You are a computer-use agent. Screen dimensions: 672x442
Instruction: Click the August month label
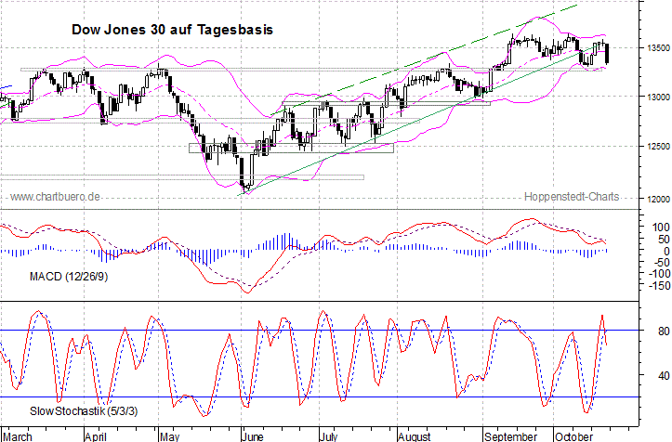pos(414,436)
